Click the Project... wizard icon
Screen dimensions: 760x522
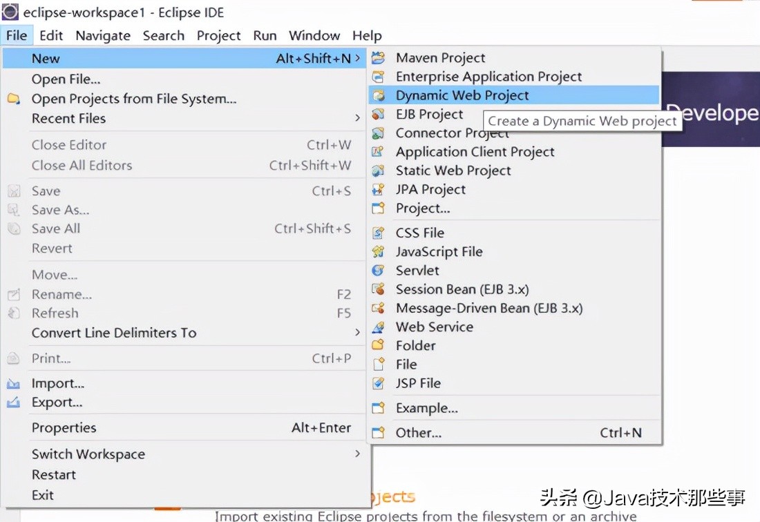pyautogui.click(x=378, y=209)
